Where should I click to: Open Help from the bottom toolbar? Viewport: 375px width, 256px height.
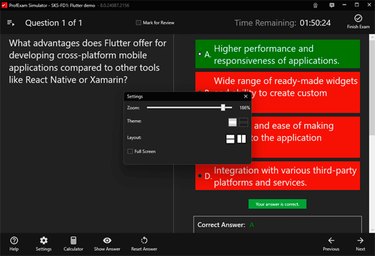(14, 240)
